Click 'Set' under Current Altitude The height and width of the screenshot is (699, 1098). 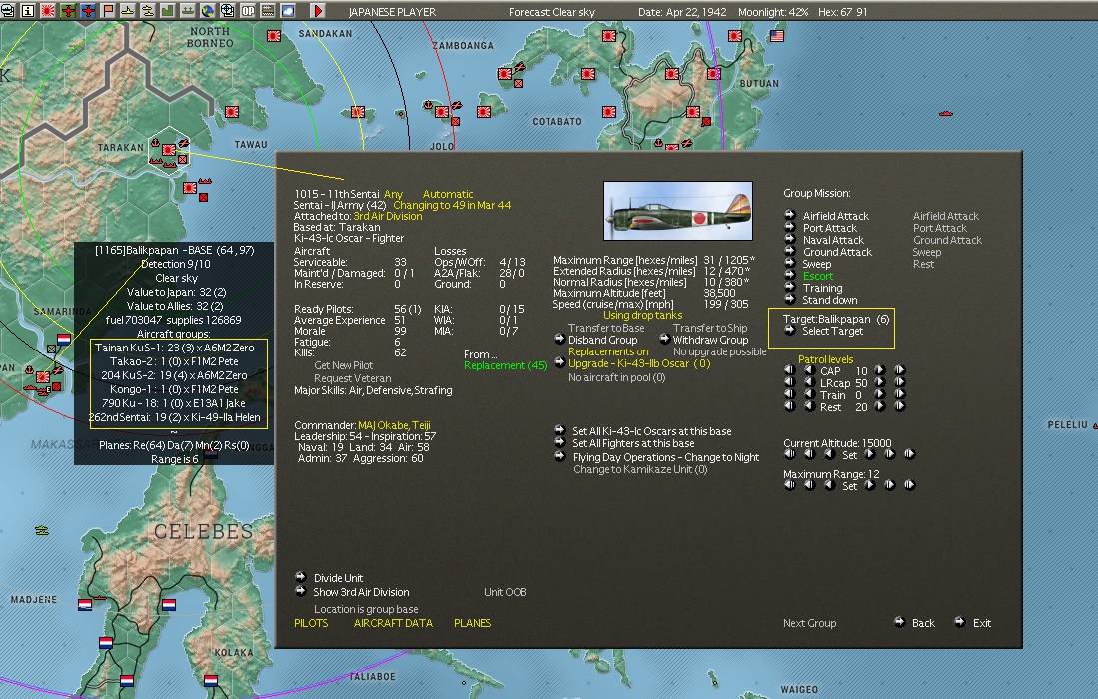click(x=849, y=455)
